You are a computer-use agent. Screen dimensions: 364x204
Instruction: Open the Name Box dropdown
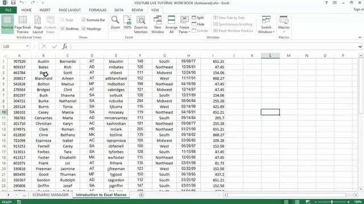click(27, 46)
